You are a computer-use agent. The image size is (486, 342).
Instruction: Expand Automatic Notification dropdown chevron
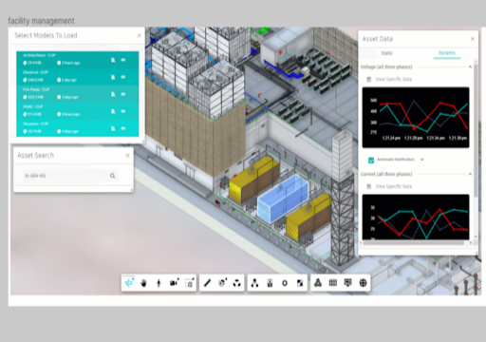click(421, 160)
